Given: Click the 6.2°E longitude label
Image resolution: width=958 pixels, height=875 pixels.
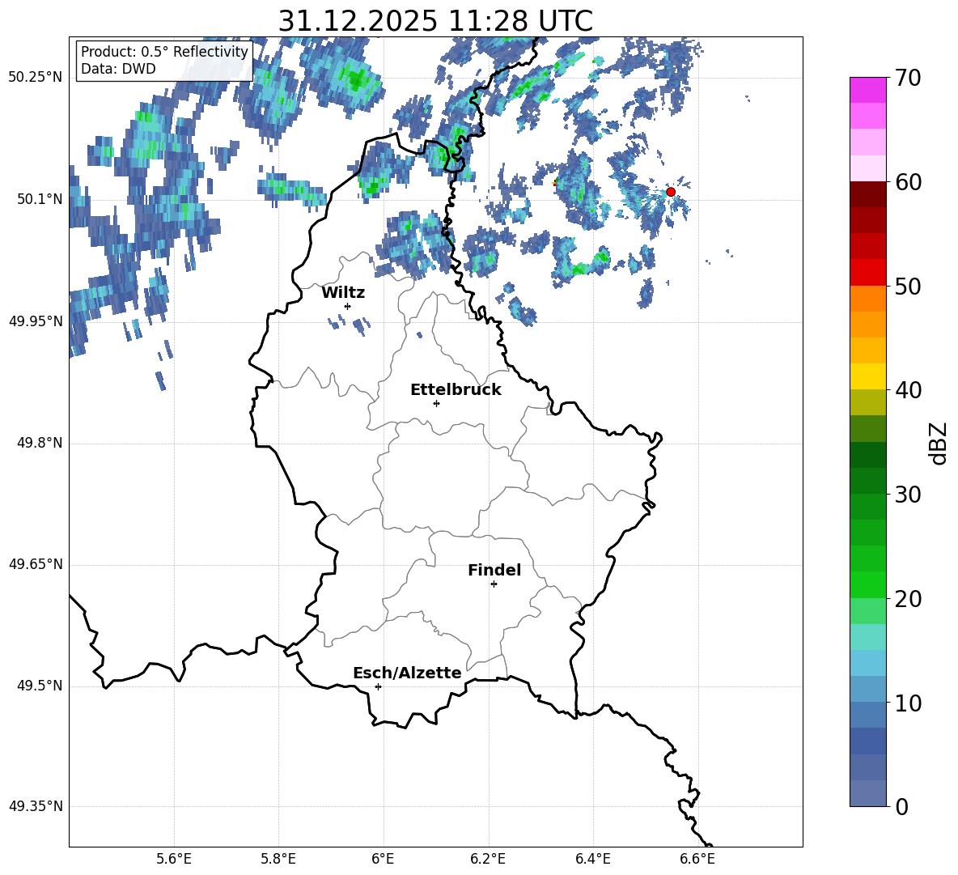Looking at the screenshot, I should click(488, 859).
